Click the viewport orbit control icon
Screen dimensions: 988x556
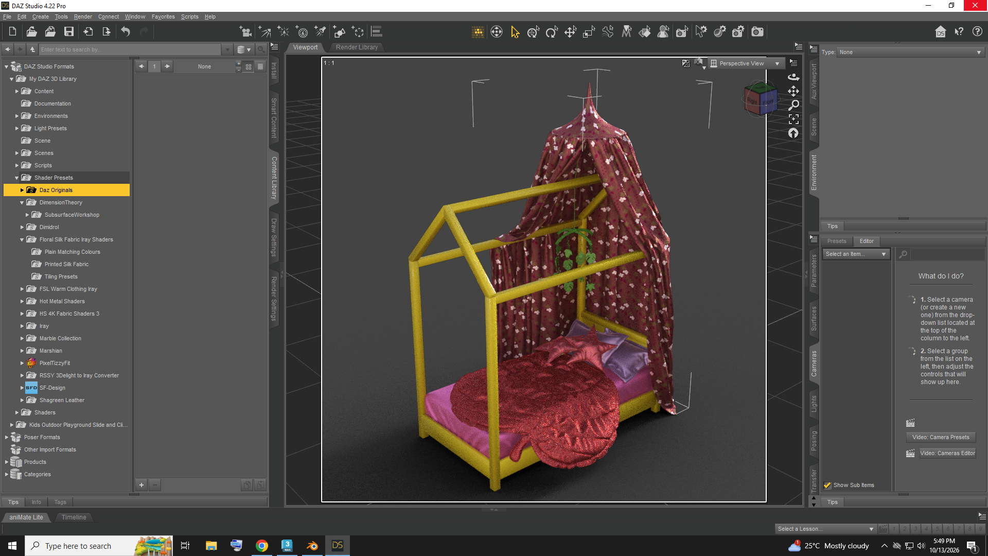pyautogui.click(x=793, y=77)
